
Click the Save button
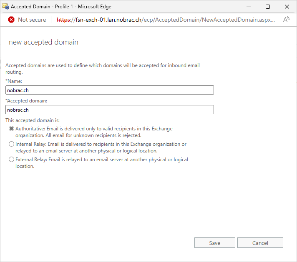coord(214,243)
